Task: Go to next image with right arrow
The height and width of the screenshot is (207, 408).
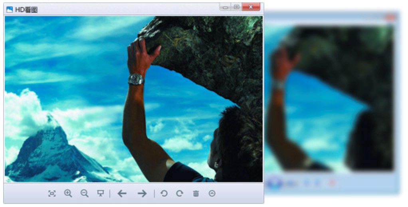Action: point(142,193)
